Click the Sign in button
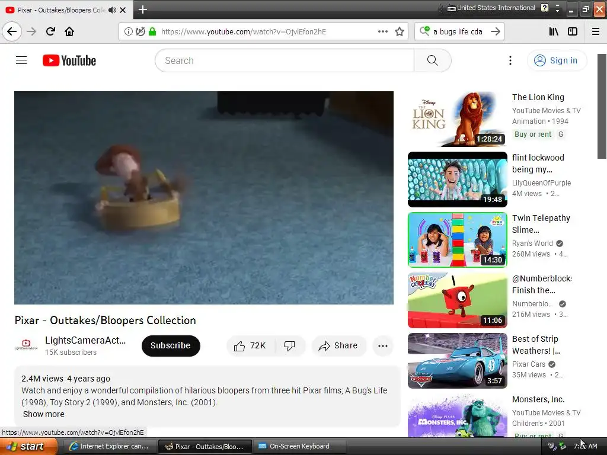Image resolution: width=607 pixels, height=455 pixels. 557,60
